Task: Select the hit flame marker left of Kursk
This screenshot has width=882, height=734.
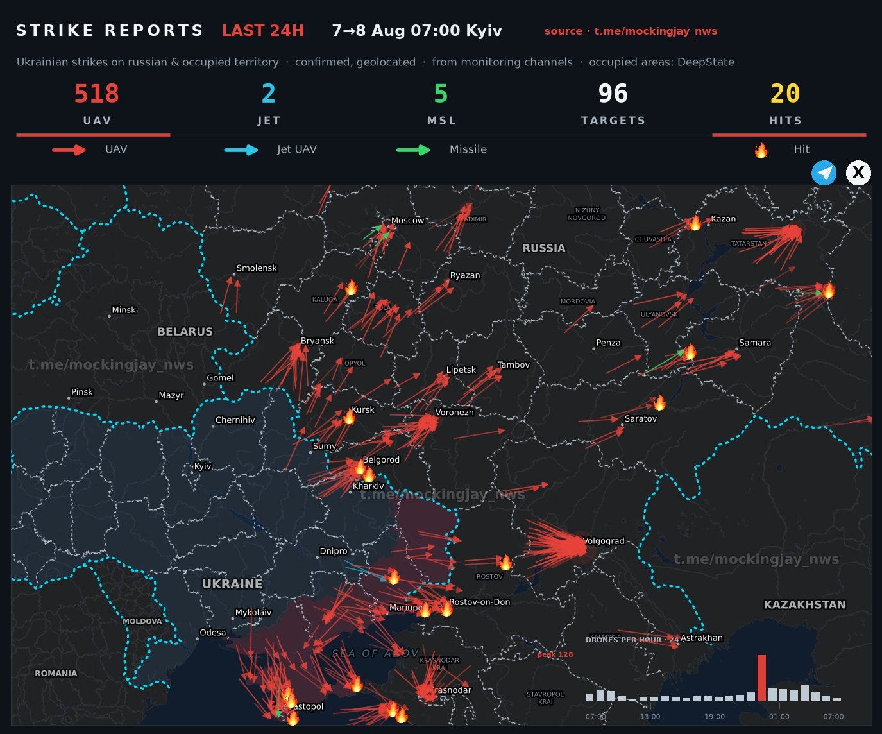Action: [348, 417]
